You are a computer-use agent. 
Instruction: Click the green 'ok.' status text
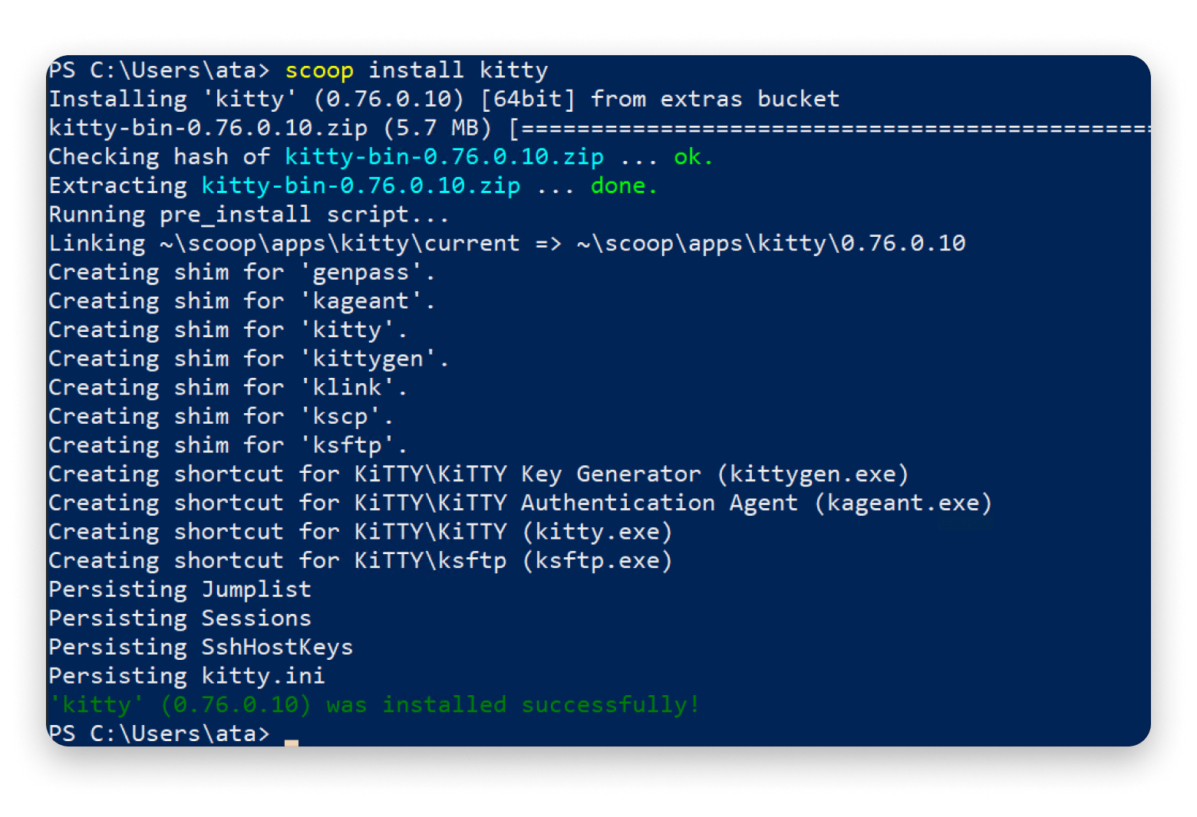point(693,157)
